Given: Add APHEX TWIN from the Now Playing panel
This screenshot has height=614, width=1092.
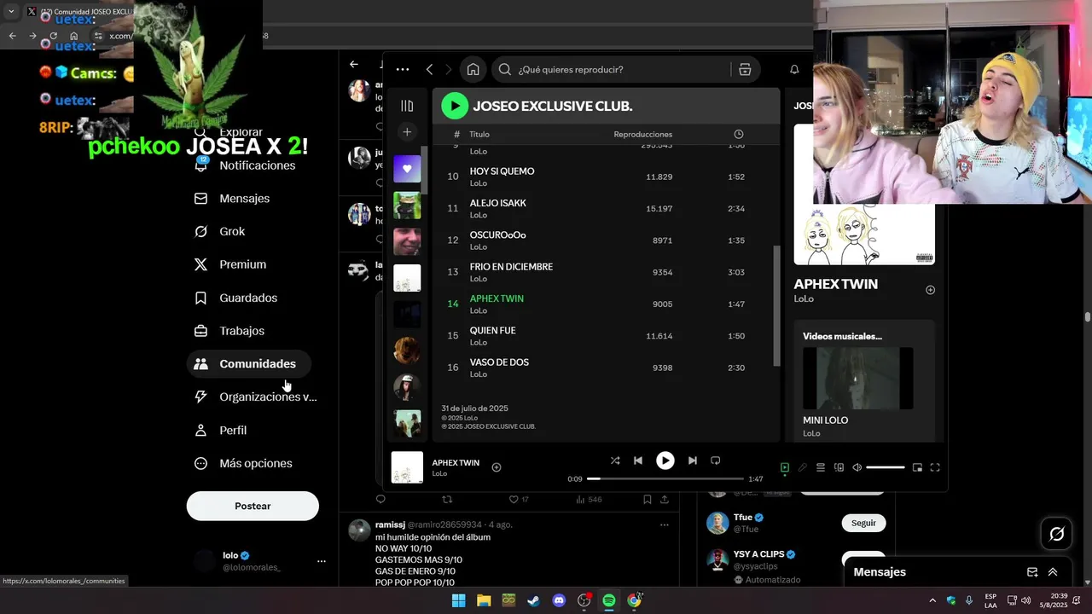Looking at the screenshot, I should click(930, 290).
